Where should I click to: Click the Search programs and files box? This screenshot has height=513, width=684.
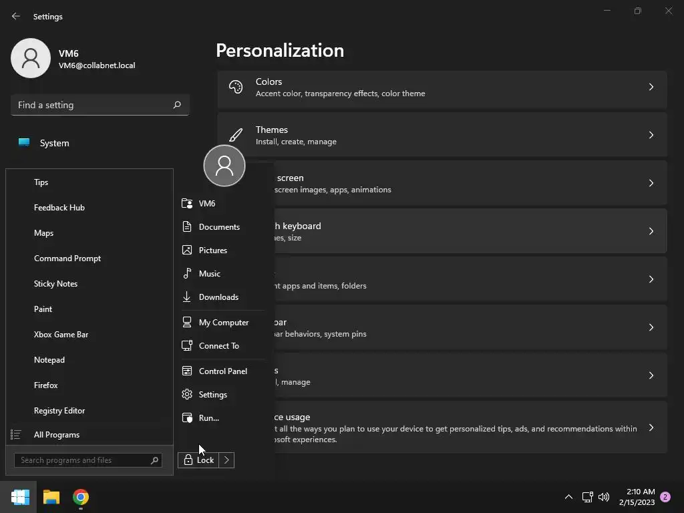pyautogui.click(x=83, y=460)
